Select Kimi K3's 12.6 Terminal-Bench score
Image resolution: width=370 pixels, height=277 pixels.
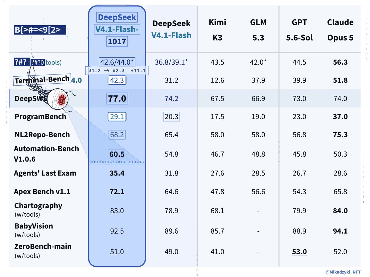tap(217, 81)
